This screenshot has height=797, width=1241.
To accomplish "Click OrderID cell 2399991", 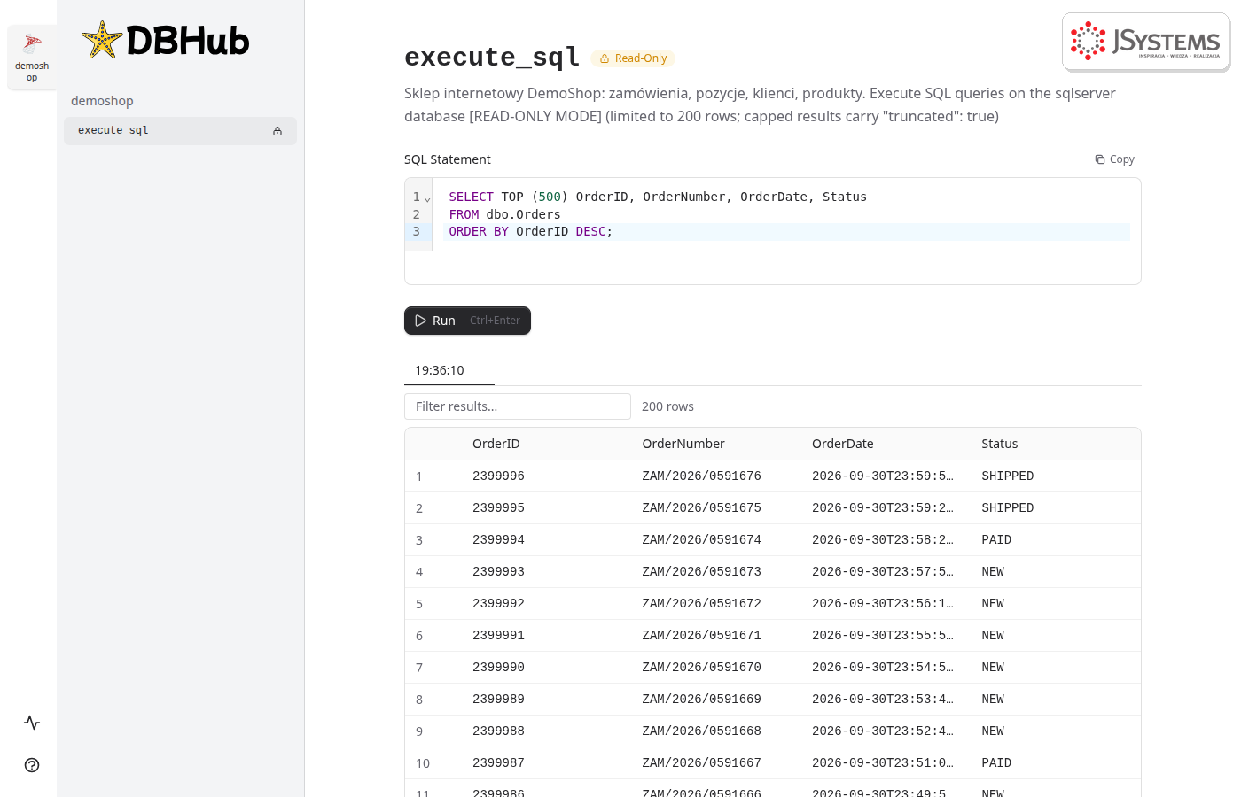I will pos(498,636).
